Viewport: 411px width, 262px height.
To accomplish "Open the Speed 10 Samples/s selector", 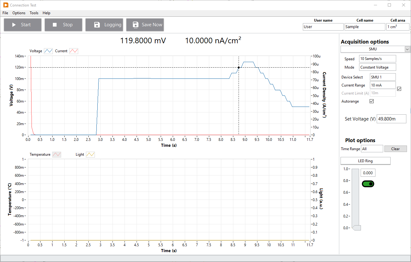I will click(x=377, y=59).
